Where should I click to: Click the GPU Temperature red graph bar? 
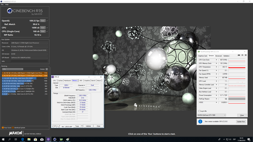point(237,67)
